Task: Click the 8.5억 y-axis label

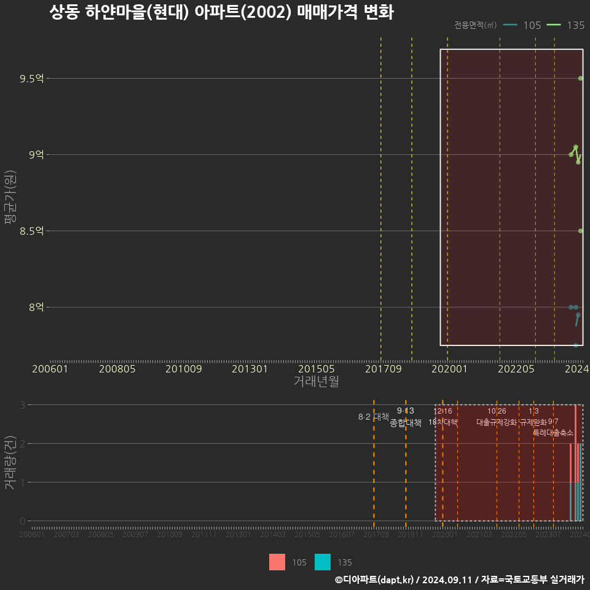Action: click(31, 230)
